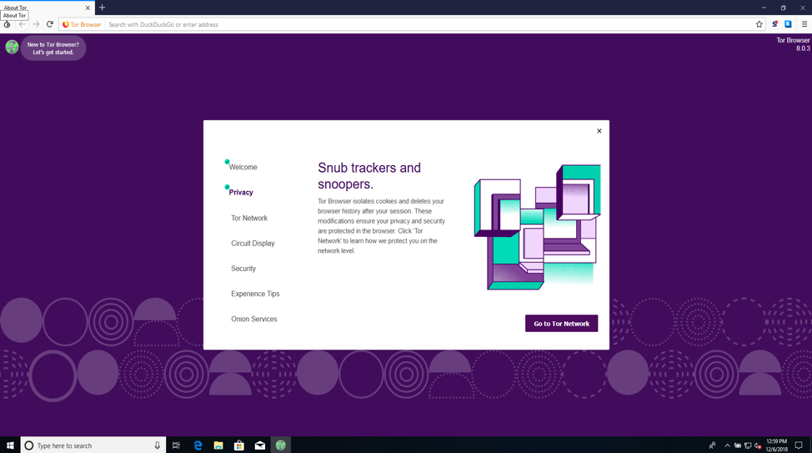Click the network tray icon

pyautogui.click(x=748, y=445)
